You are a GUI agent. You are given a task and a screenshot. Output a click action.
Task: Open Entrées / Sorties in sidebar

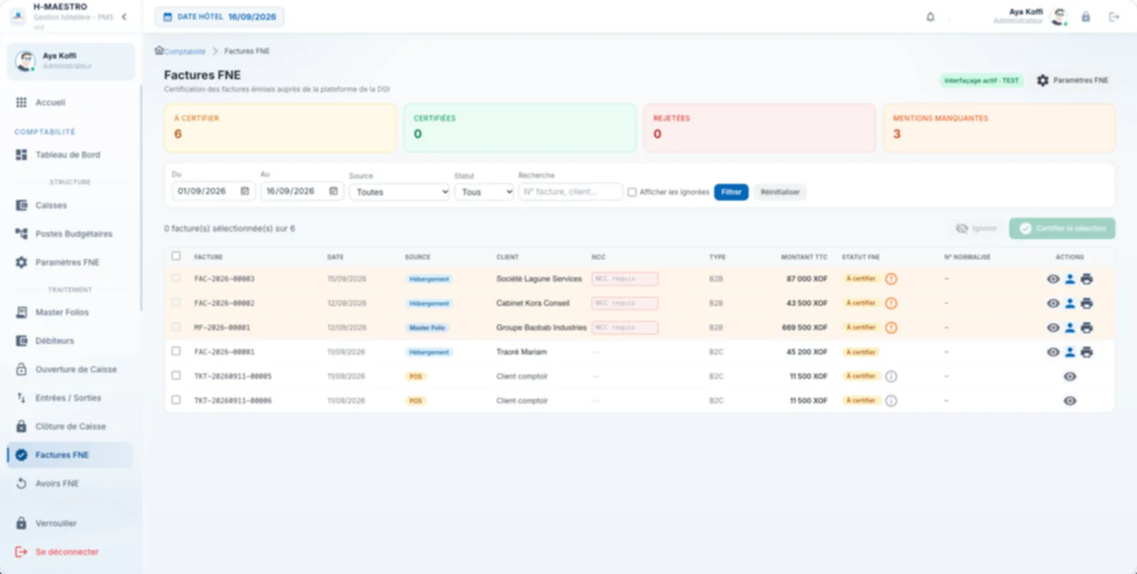71,398
